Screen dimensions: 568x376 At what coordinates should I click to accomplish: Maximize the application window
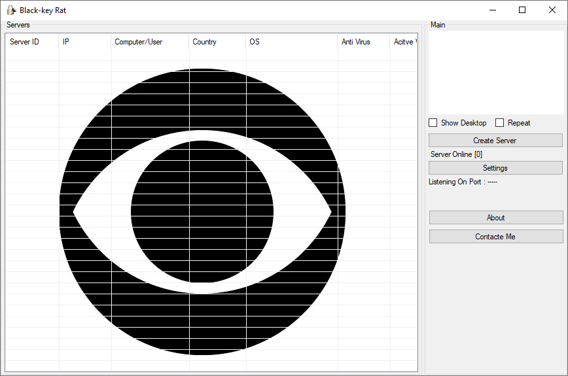click(x=522, y=10)
